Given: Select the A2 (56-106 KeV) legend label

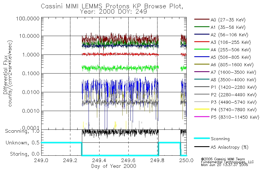Looking at the screenshot, I should pyautogui.click(x=230, y=35).
